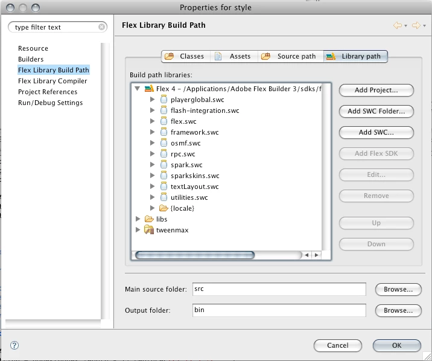
Task: Expand the textLayout.swc node
Action: (152, 187)
